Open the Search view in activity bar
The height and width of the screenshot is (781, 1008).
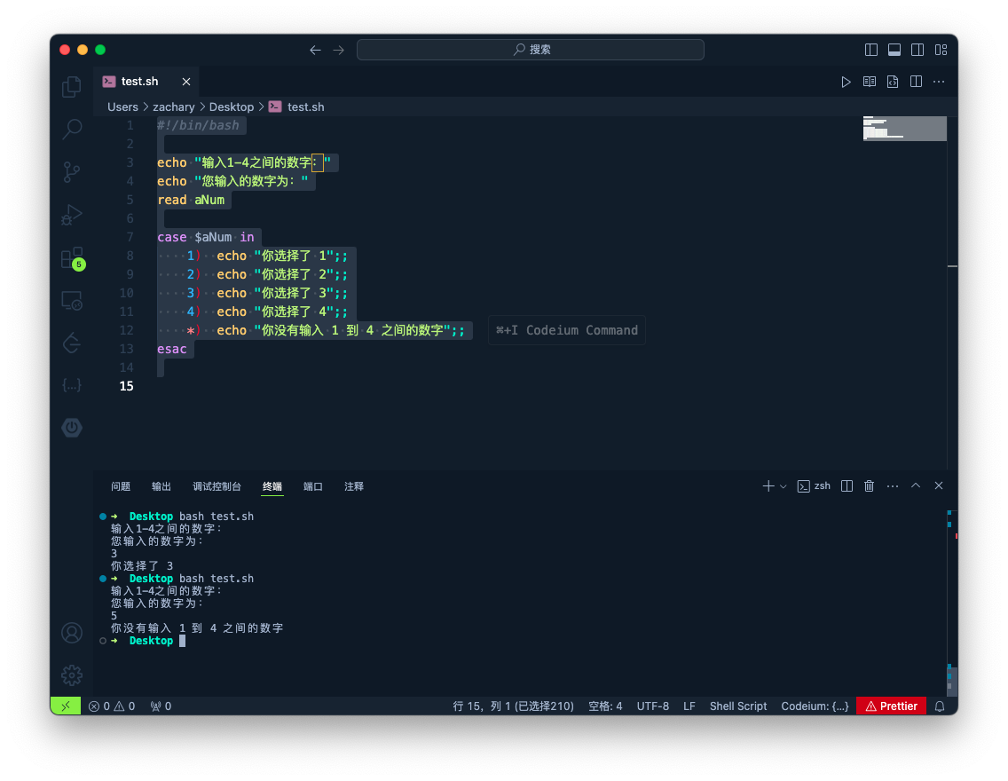71,130
